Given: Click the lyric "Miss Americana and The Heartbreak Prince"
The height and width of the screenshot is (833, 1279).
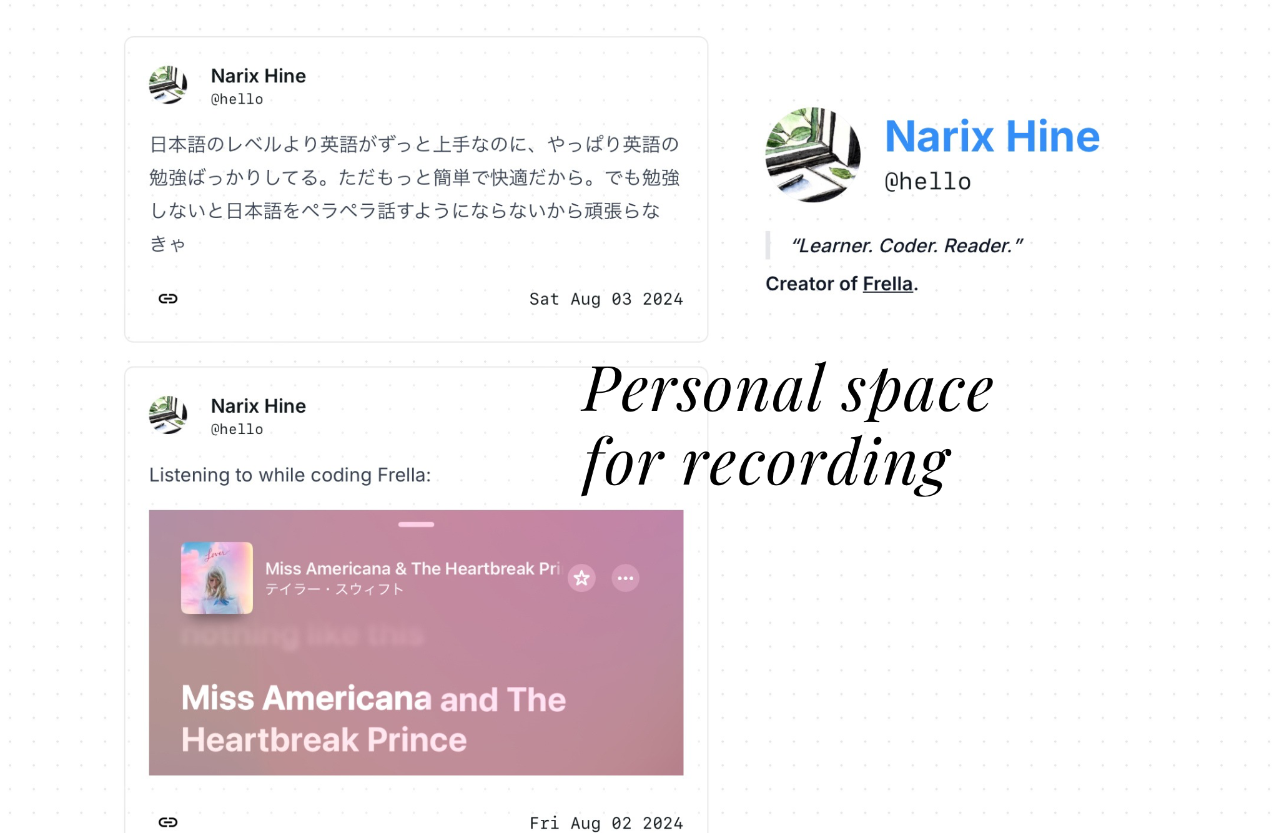Looking at the screenshot, I should point(373,719).
